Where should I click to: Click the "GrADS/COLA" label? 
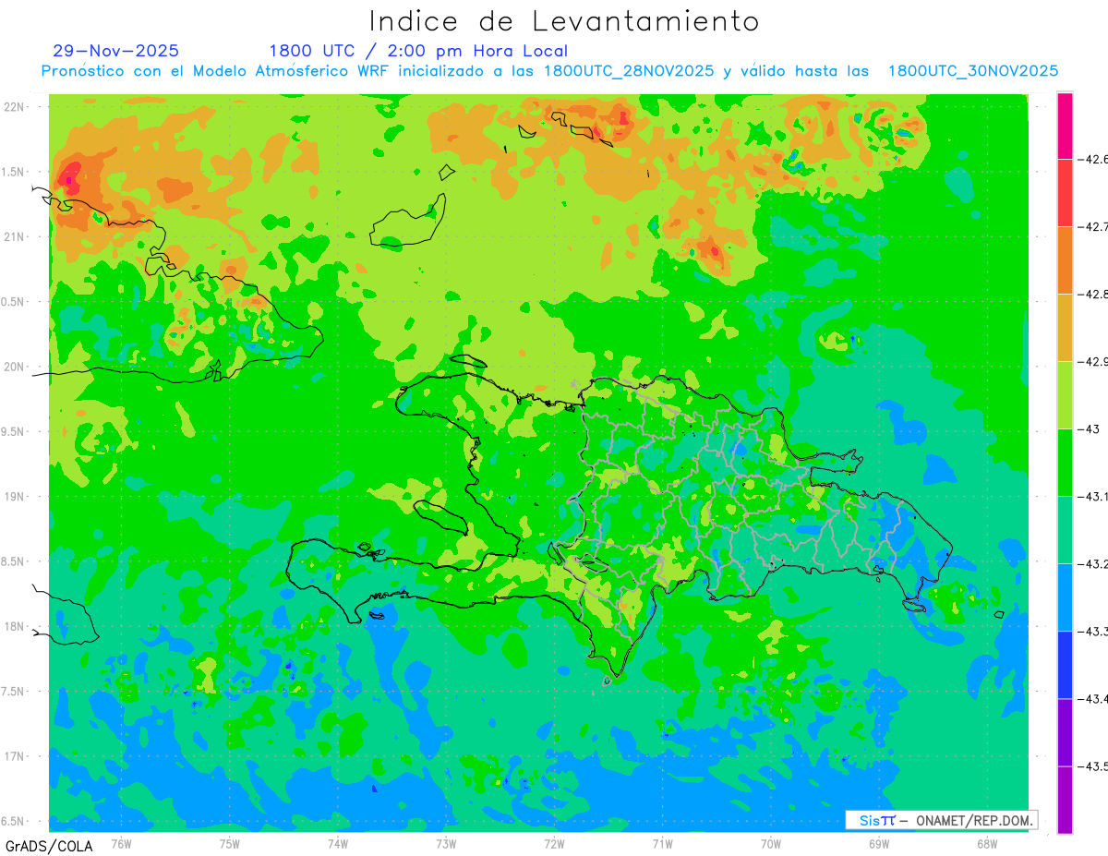click(x=49, y=846)
